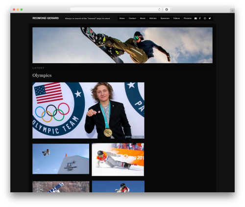Open the Videos menu item

pos(176,19)
